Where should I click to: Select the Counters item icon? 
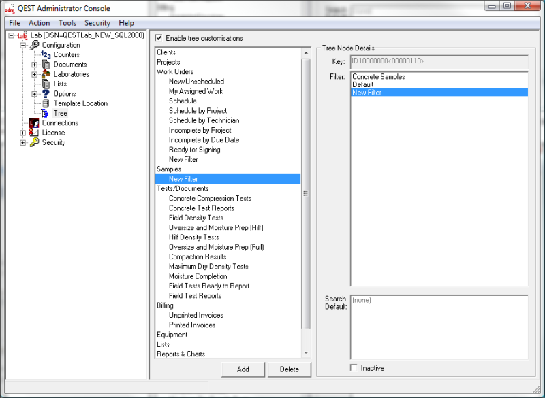47,54
